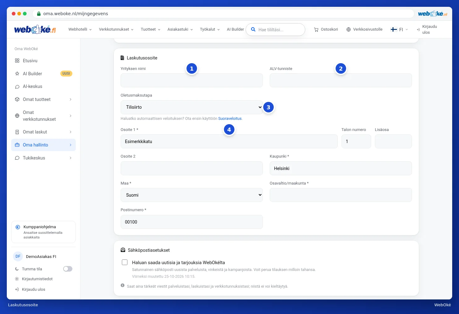This screenshot has width=459, height=314.
Task: Open the DemoAsiakas FI profile
Action: click(x=35, y=256)
